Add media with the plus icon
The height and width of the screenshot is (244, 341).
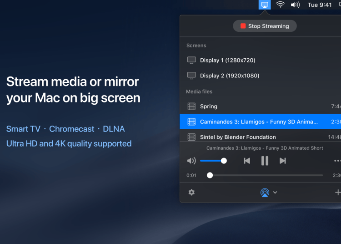(337, 193)
